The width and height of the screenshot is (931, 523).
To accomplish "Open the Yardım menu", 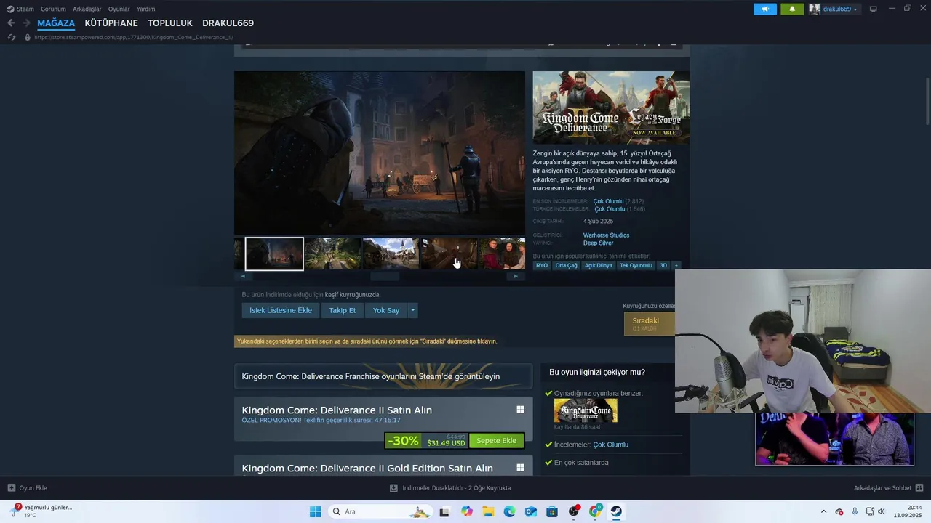I will (x=145, y=9).
